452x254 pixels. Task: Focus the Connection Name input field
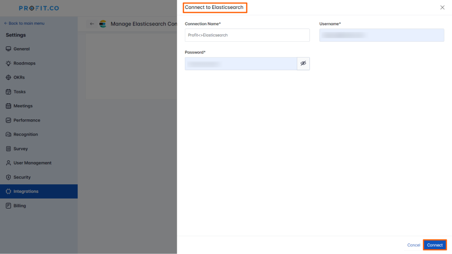(x=247, y=35)
